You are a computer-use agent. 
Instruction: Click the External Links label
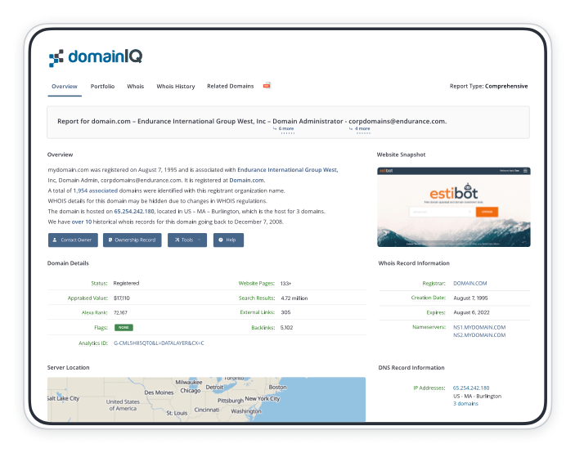click(257, 312)
